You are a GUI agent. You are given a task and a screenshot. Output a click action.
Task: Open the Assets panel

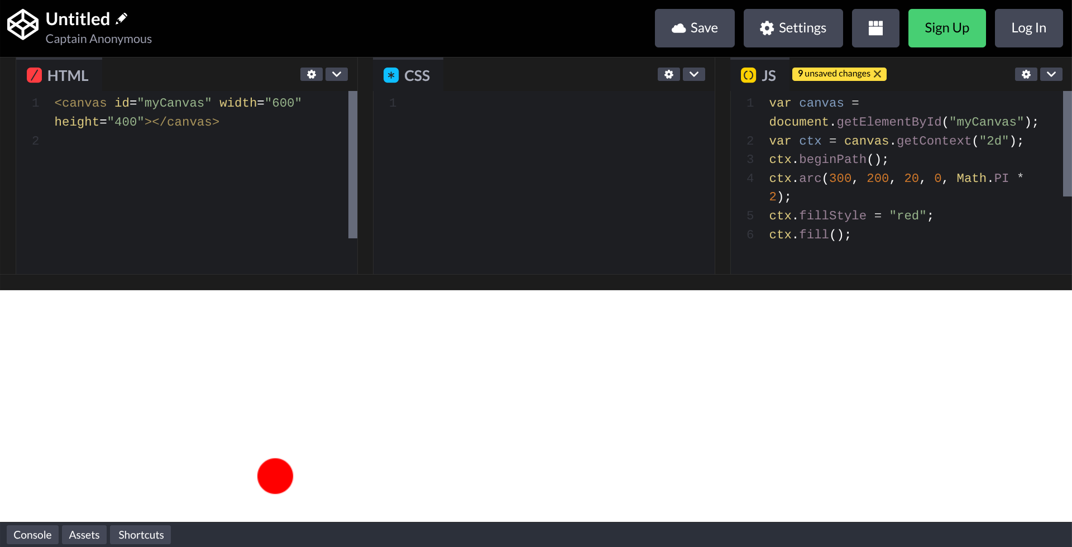click(x=84, y=535)
